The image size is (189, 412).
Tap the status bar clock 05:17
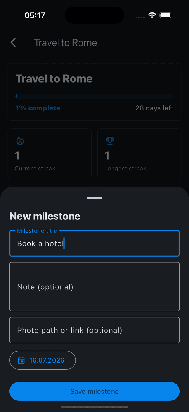tap(35, 15)
